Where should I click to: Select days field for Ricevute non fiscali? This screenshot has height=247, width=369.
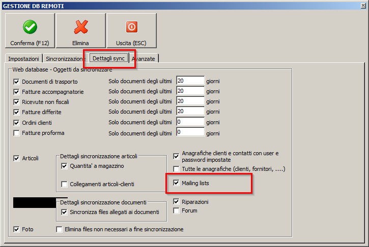click(190, 101)
